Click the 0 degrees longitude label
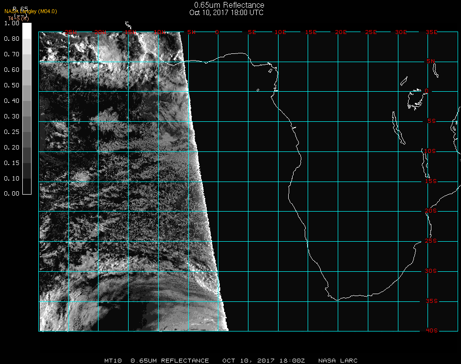Image resolution: width=461 pixels, height=364 pixels. 217,32
